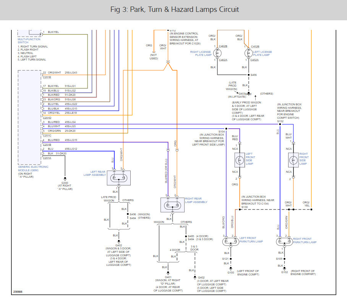Click the S121 splice dot
The width and height of the screenshot is (347, 303).
click(230, 259)
